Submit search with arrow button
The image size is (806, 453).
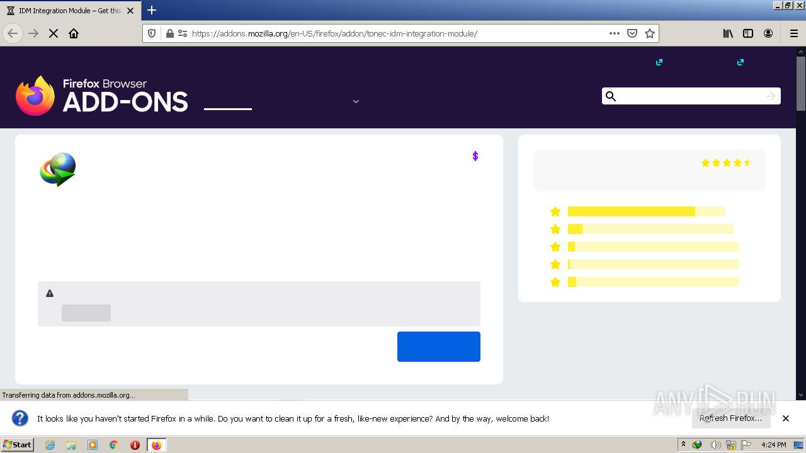771,96
